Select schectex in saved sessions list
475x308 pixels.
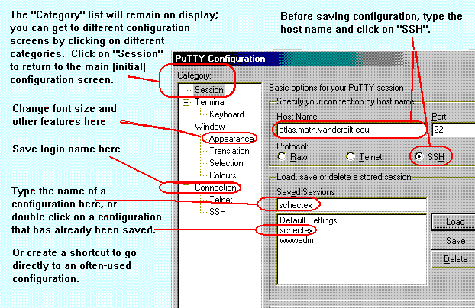(x=296, y=230)
